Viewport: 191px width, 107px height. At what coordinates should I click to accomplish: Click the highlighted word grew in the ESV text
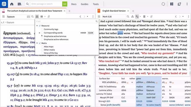120,33
